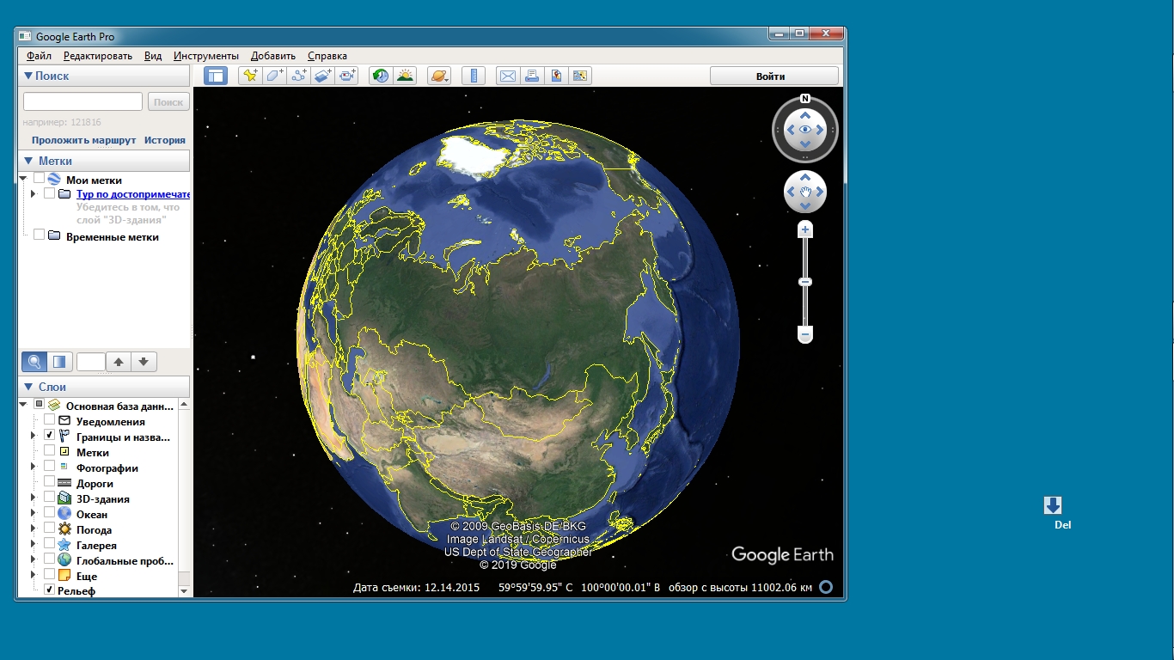
Task: Open the planet switcher icon
Action: (439, 76)
